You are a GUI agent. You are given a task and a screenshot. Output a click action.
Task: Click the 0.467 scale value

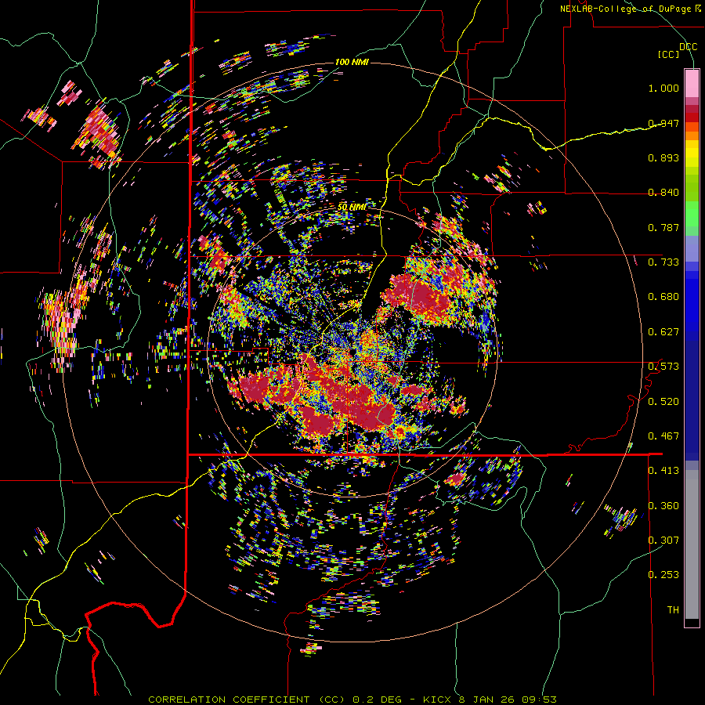[x=663, y=436]
